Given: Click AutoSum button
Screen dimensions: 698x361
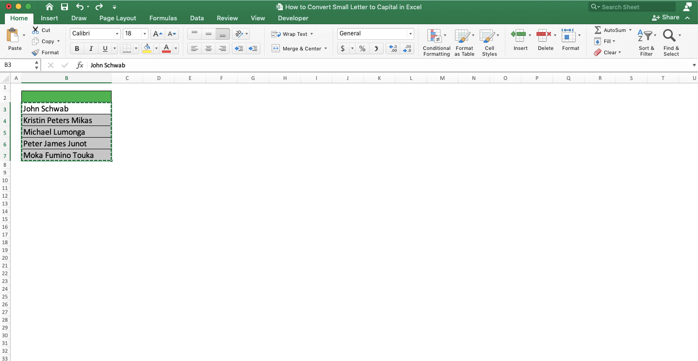Looking at the screenshot, I should pyautogui.click(x=610, y=30).
